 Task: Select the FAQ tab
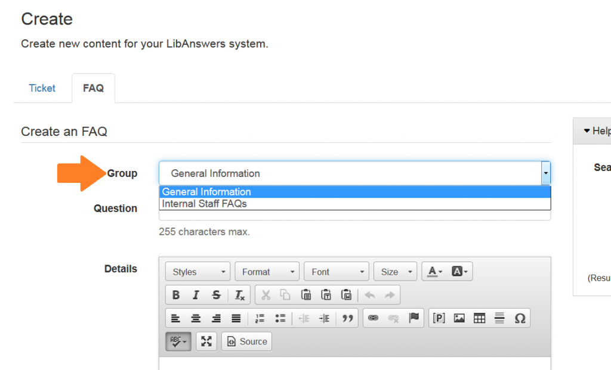[x=93, y=88]
